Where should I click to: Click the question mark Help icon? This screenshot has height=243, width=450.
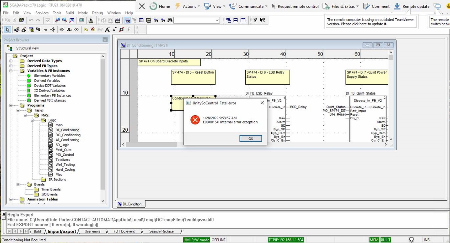tap(255, 20)
